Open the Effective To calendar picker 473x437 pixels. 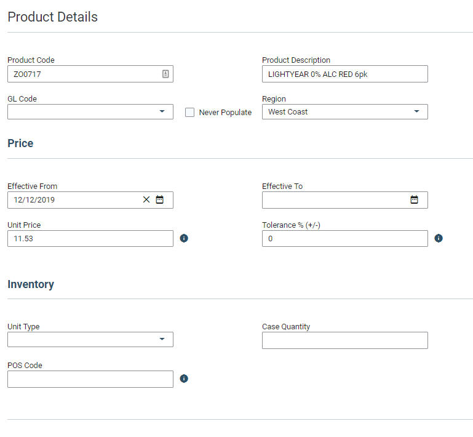click(415, 199)
